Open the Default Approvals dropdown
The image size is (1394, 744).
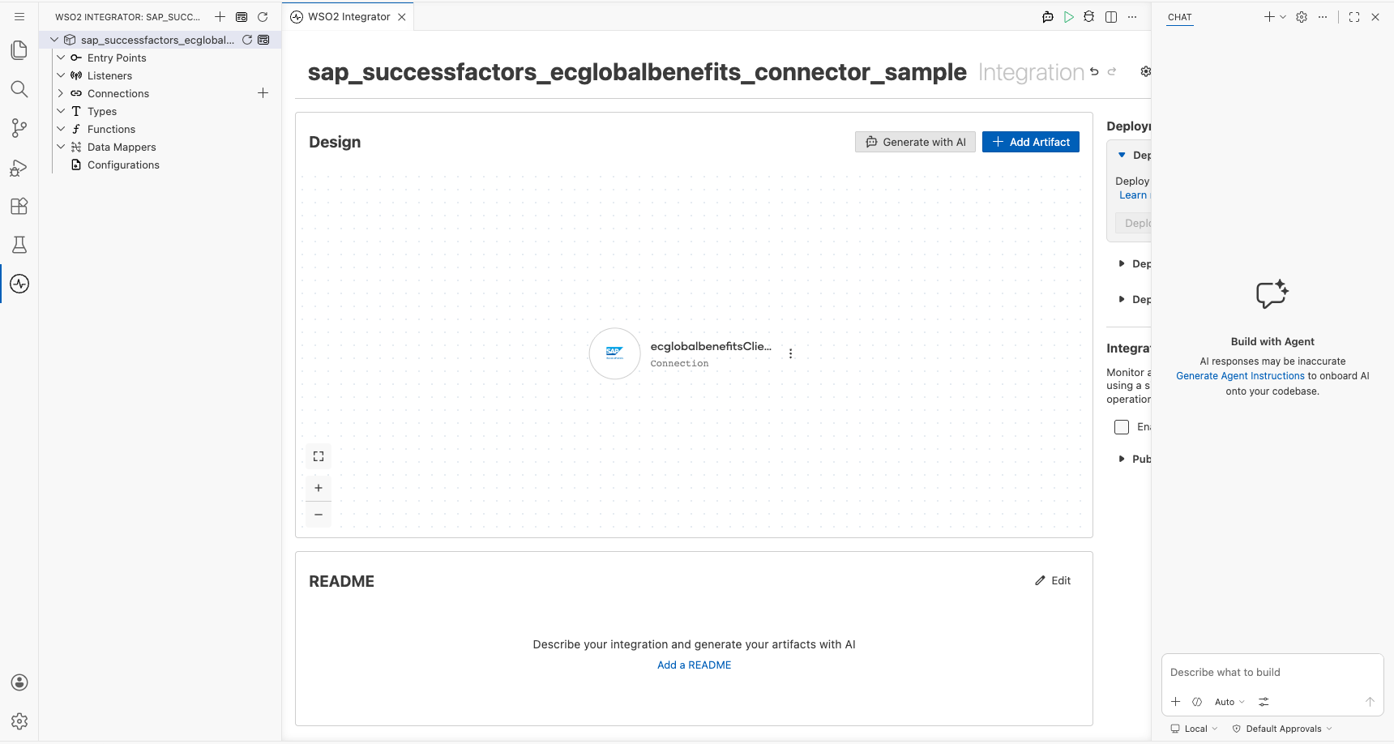pyautogui.click(x=1282, y=729)
